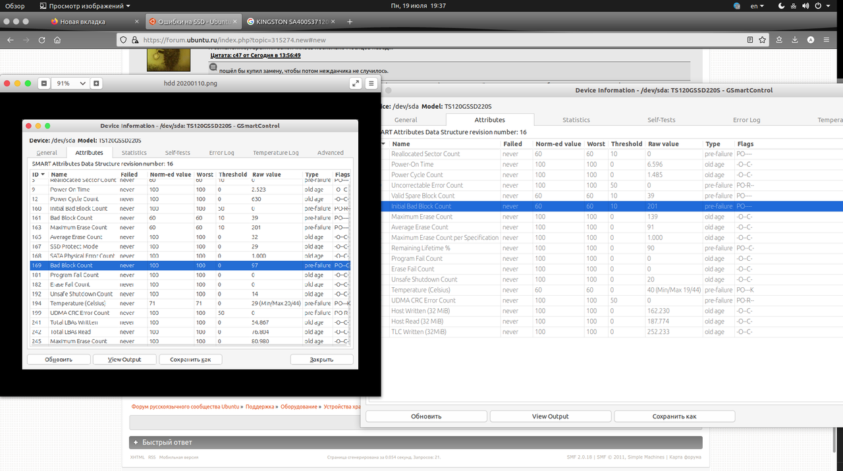
Task: Open Statistics tab in GSmartControl window
Action: pos(576,120)
